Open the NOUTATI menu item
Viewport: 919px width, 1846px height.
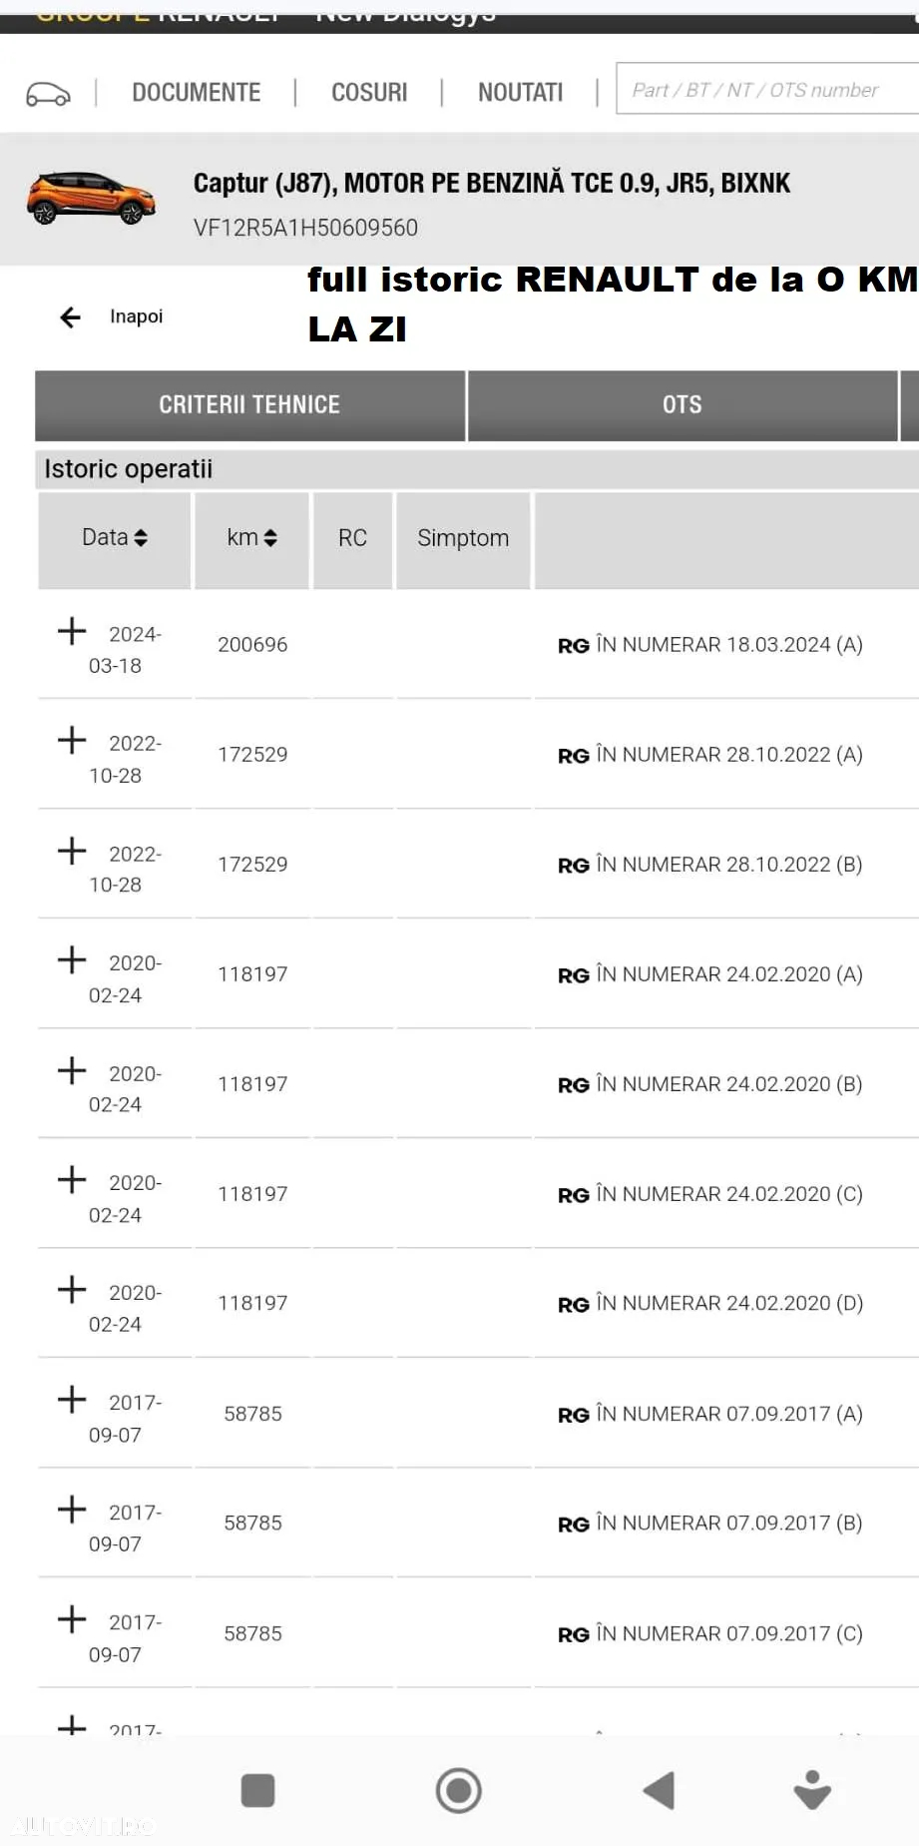(520, 93)
